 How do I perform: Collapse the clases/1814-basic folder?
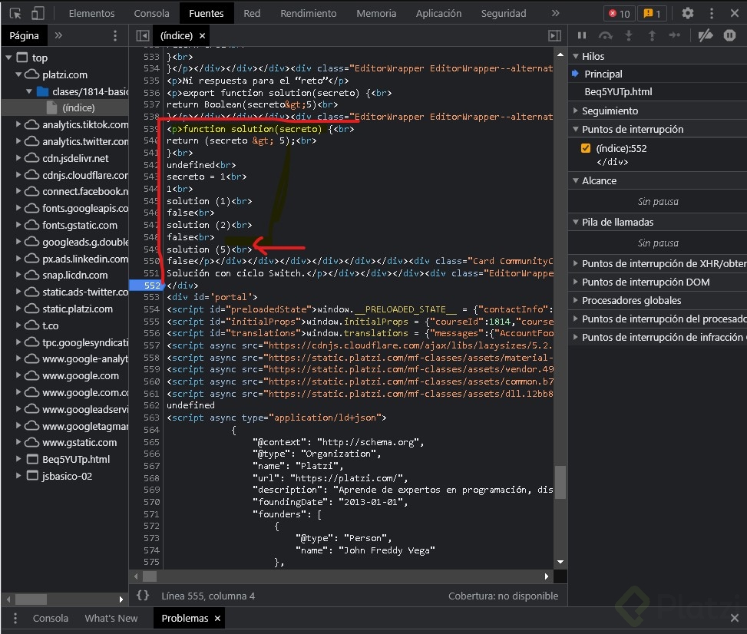tap(29, 91)
